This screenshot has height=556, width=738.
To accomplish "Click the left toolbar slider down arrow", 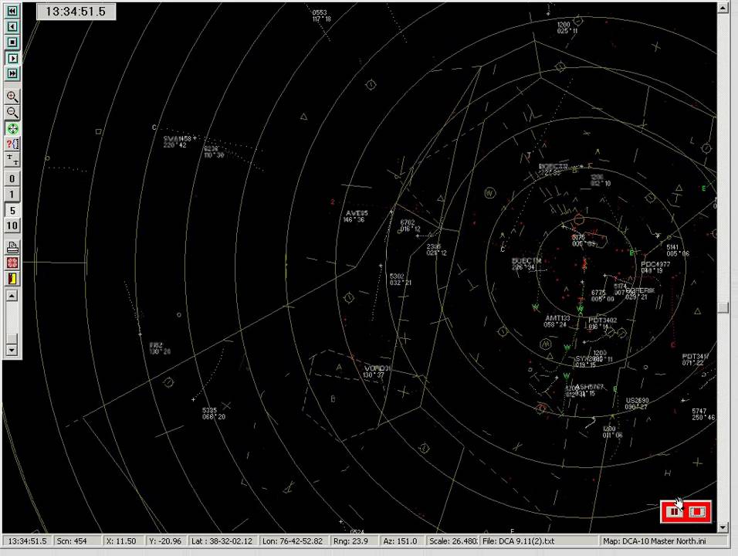I will pyautogui.click(x=12, y=351).
